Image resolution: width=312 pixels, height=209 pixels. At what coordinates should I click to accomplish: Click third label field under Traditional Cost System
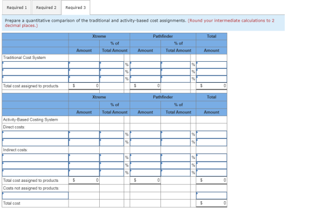pos(35,79)
